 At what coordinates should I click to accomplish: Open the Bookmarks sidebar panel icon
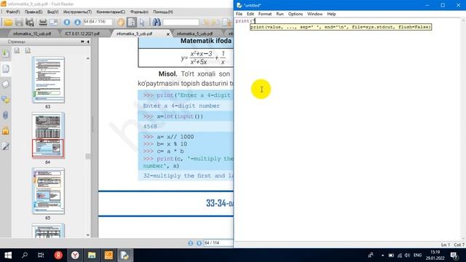click(x=6, y=53)
